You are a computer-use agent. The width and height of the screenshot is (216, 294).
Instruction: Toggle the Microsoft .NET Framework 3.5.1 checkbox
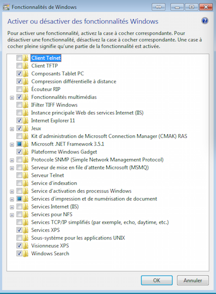click(19, 144)
